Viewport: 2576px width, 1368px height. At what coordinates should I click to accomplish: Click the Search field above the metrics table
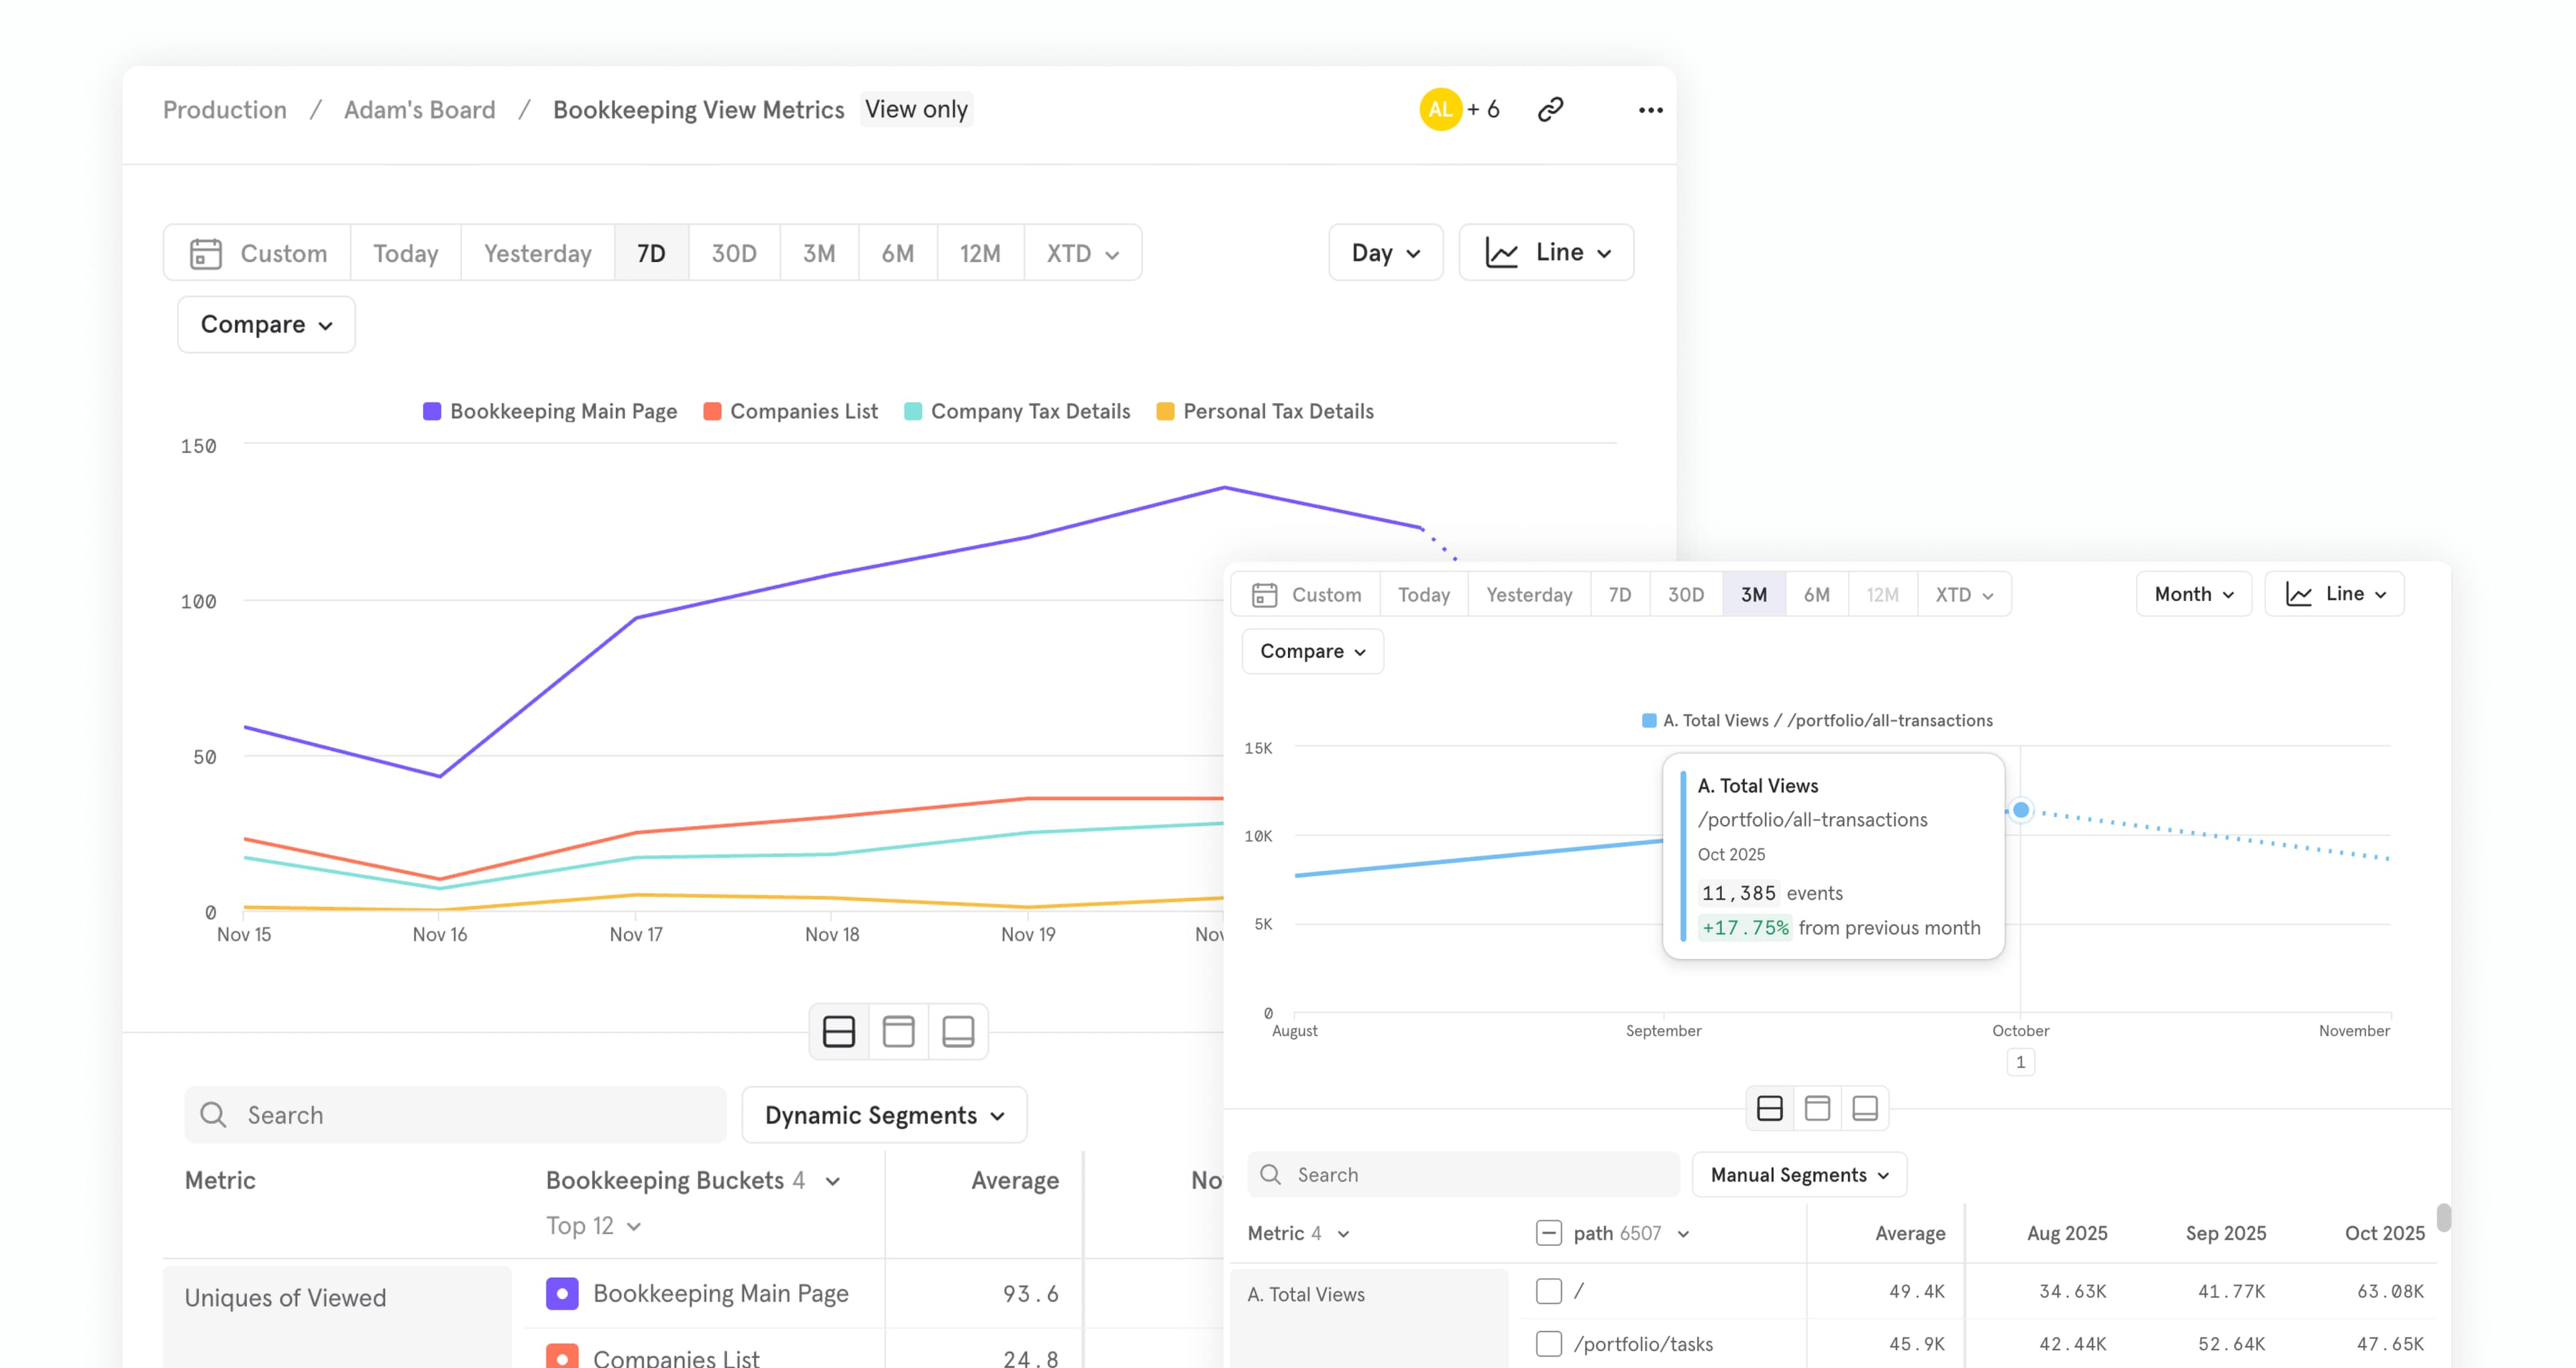tap(455, 1115)
